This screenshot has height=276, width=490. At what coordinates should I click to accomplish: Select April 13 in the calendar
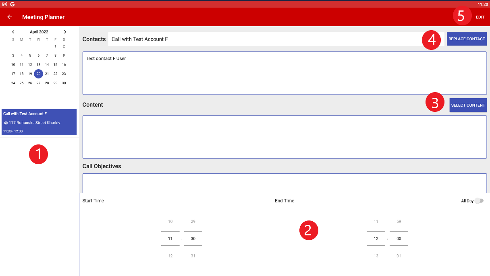tap(38, 64)
